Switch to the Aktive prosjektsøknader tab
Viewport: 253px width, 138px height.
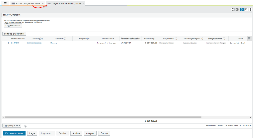pyautogui.click(x=28, y=3)
